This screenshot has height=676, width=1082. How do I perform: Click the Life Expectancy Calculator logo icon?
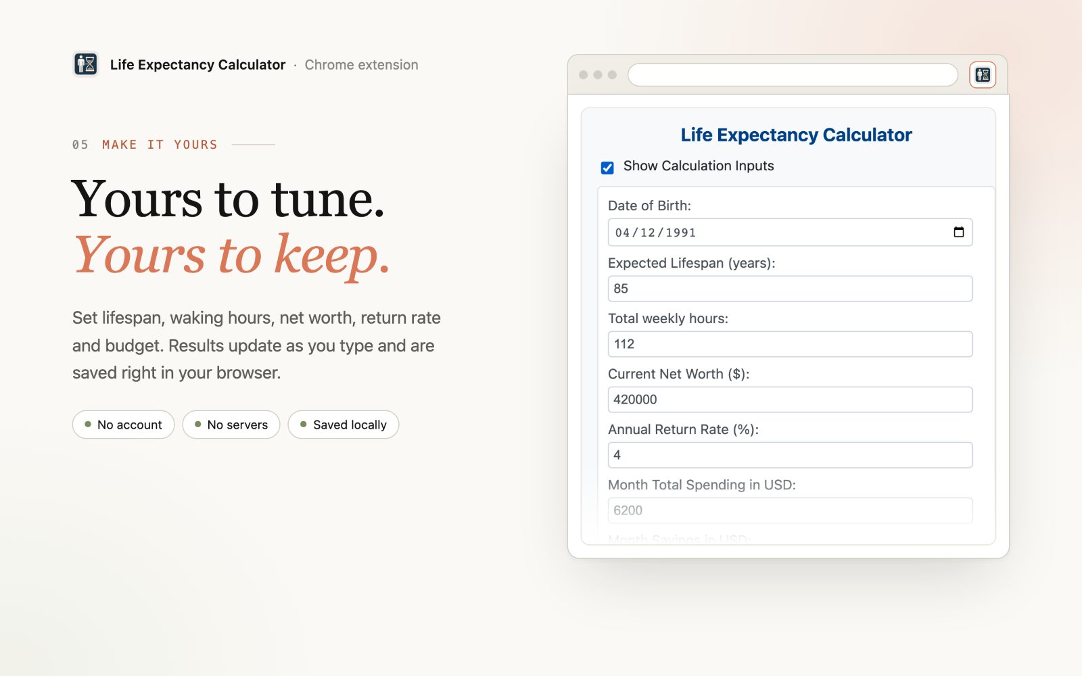[x=86, y=64]
